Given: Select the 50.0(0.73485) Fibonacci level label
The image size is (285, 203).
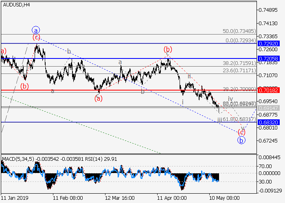Looking at the screenshot, I should (239, 31).
